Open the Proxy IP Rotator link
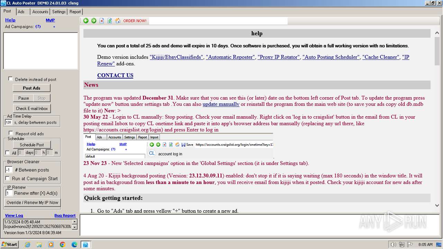This screenshot has height=249, width=443. [x=279, y=57]
